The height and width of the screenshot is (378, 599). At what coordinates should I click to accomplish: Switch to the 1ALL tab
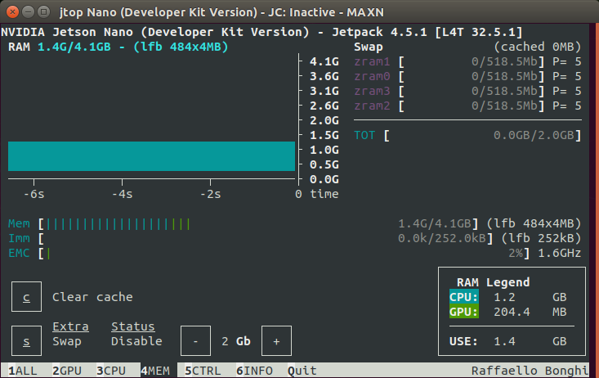coord(23,371)
